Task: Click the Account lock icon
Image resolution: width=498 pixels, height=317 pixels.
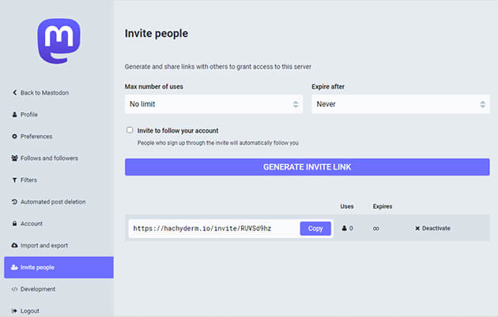Action: point(15,224)
